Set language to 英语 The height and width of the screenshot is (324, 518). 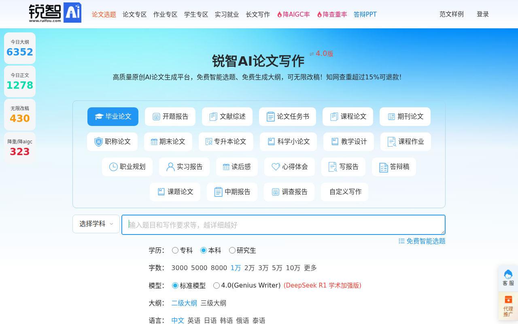(x=194, y=321)
